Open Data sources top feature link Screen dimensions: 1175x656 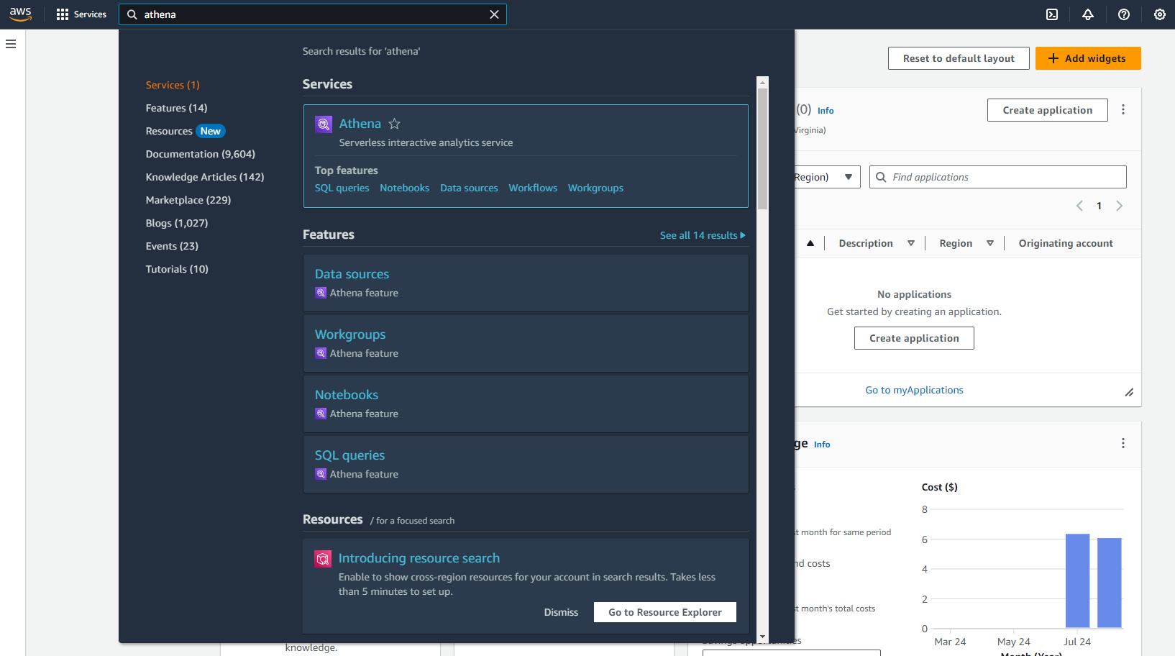tap(469, 188)
